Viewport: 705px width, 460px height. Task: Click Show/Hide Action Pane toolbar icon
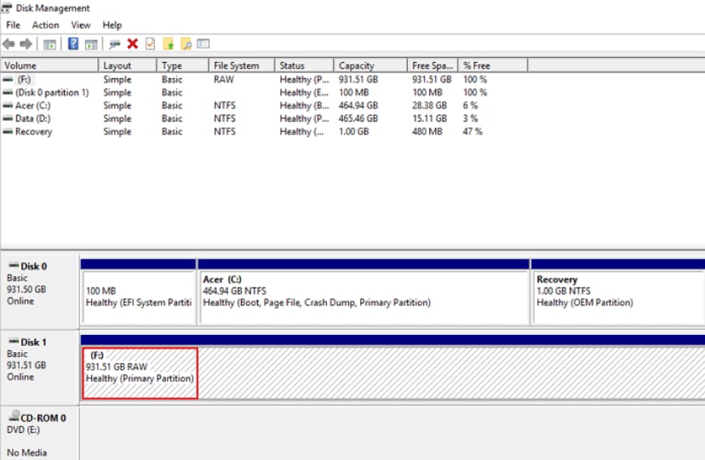[91, 44]
